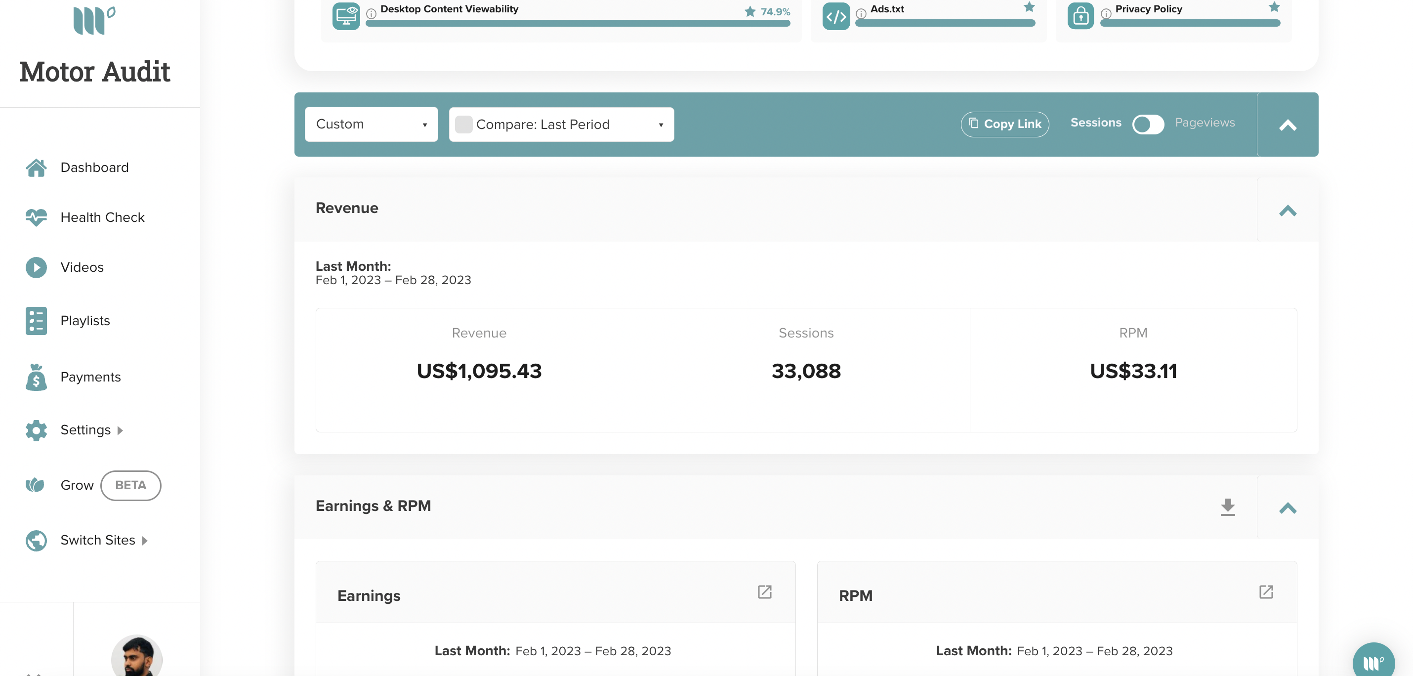Click the Settings gear icon
This screenshot has height=676, width=1413.
tap(36, 430)
